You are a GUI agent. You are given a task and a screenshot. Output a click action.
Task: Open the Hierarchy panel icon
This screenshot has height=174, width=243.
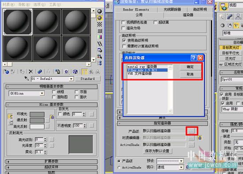click(x=238, y=17)
